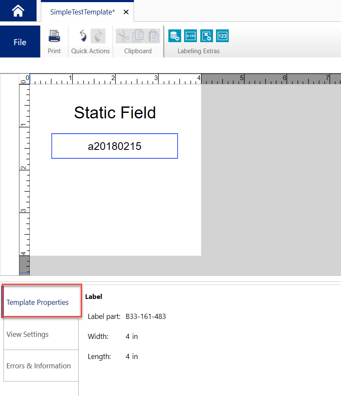This screenshot has width=341, height=396.
Task: Click the Undo icon under Quick Actions
Action: 82,36
